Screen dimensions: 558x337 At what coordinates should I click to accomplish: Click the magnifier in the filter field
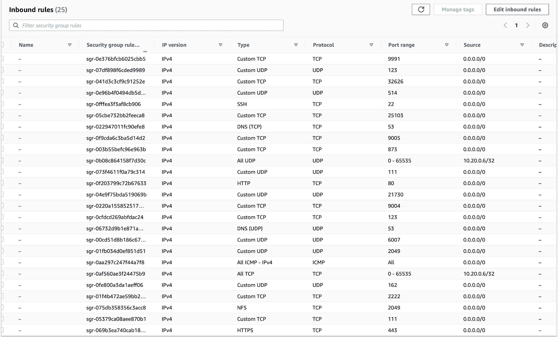pos(16,25)
